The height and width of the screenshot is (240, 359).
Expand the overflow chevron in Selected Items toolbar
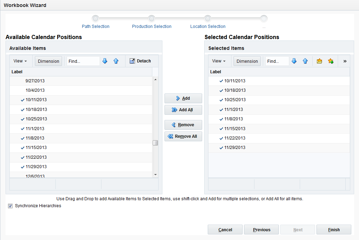click(345, 61)
